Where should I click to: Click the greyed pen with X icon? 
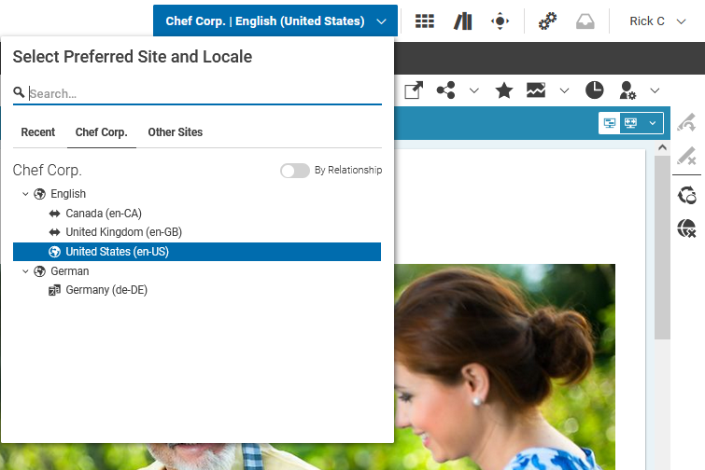(686, 156)
